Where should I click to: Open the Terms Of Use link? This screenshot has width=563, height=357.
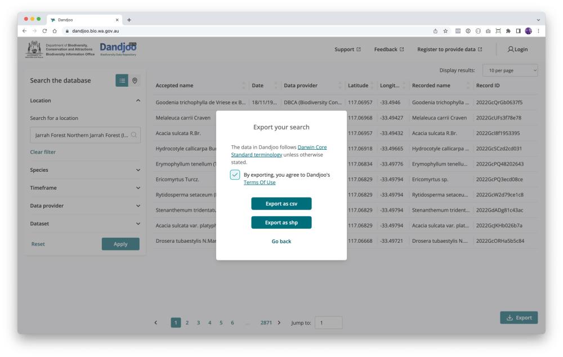coord(260,182)
